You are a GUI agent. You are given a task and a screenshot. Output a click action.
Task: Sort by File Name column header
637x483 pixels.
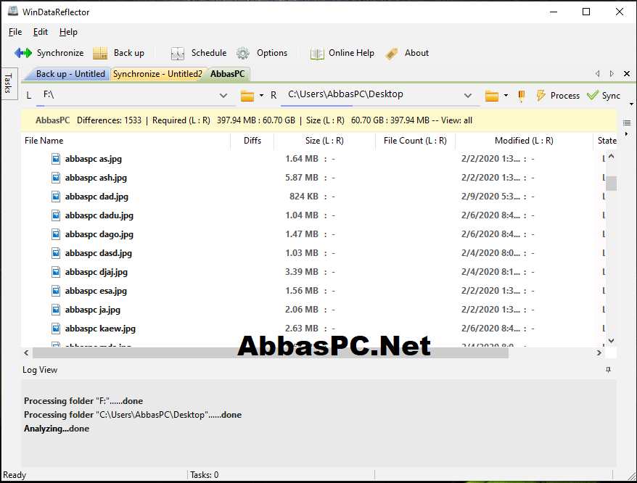pyautogui.click(x=126, y=141)
